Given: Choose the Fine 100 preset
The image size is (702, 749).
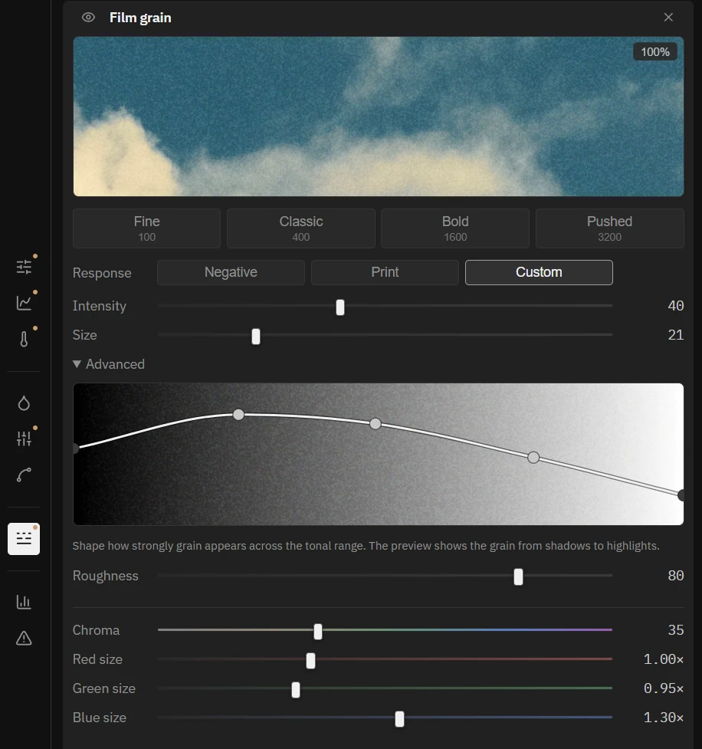Looking at the screenshot, I should (146, 228).
